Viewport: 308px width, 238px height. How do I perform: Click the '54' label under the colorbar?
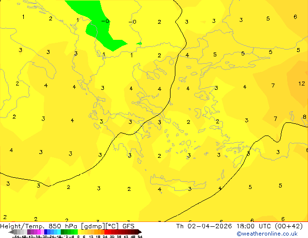[140, 237]
